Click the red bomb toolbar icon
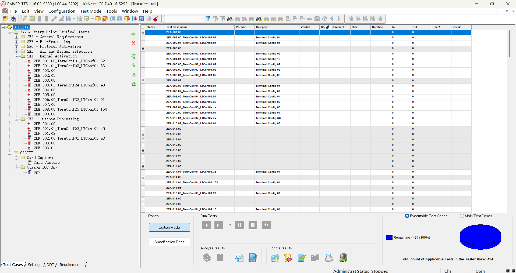516x273 pixels. coord(156,19)
